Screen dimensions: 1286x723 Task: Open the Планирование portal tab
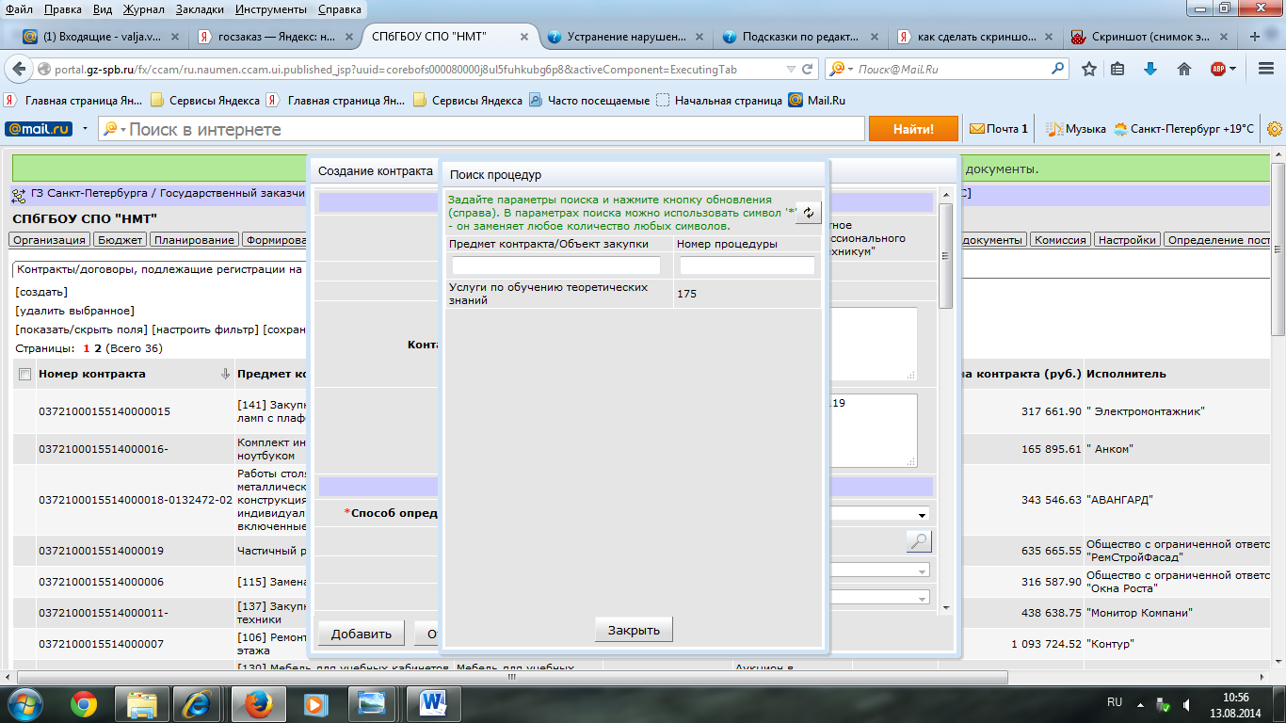tap(193, 240)
